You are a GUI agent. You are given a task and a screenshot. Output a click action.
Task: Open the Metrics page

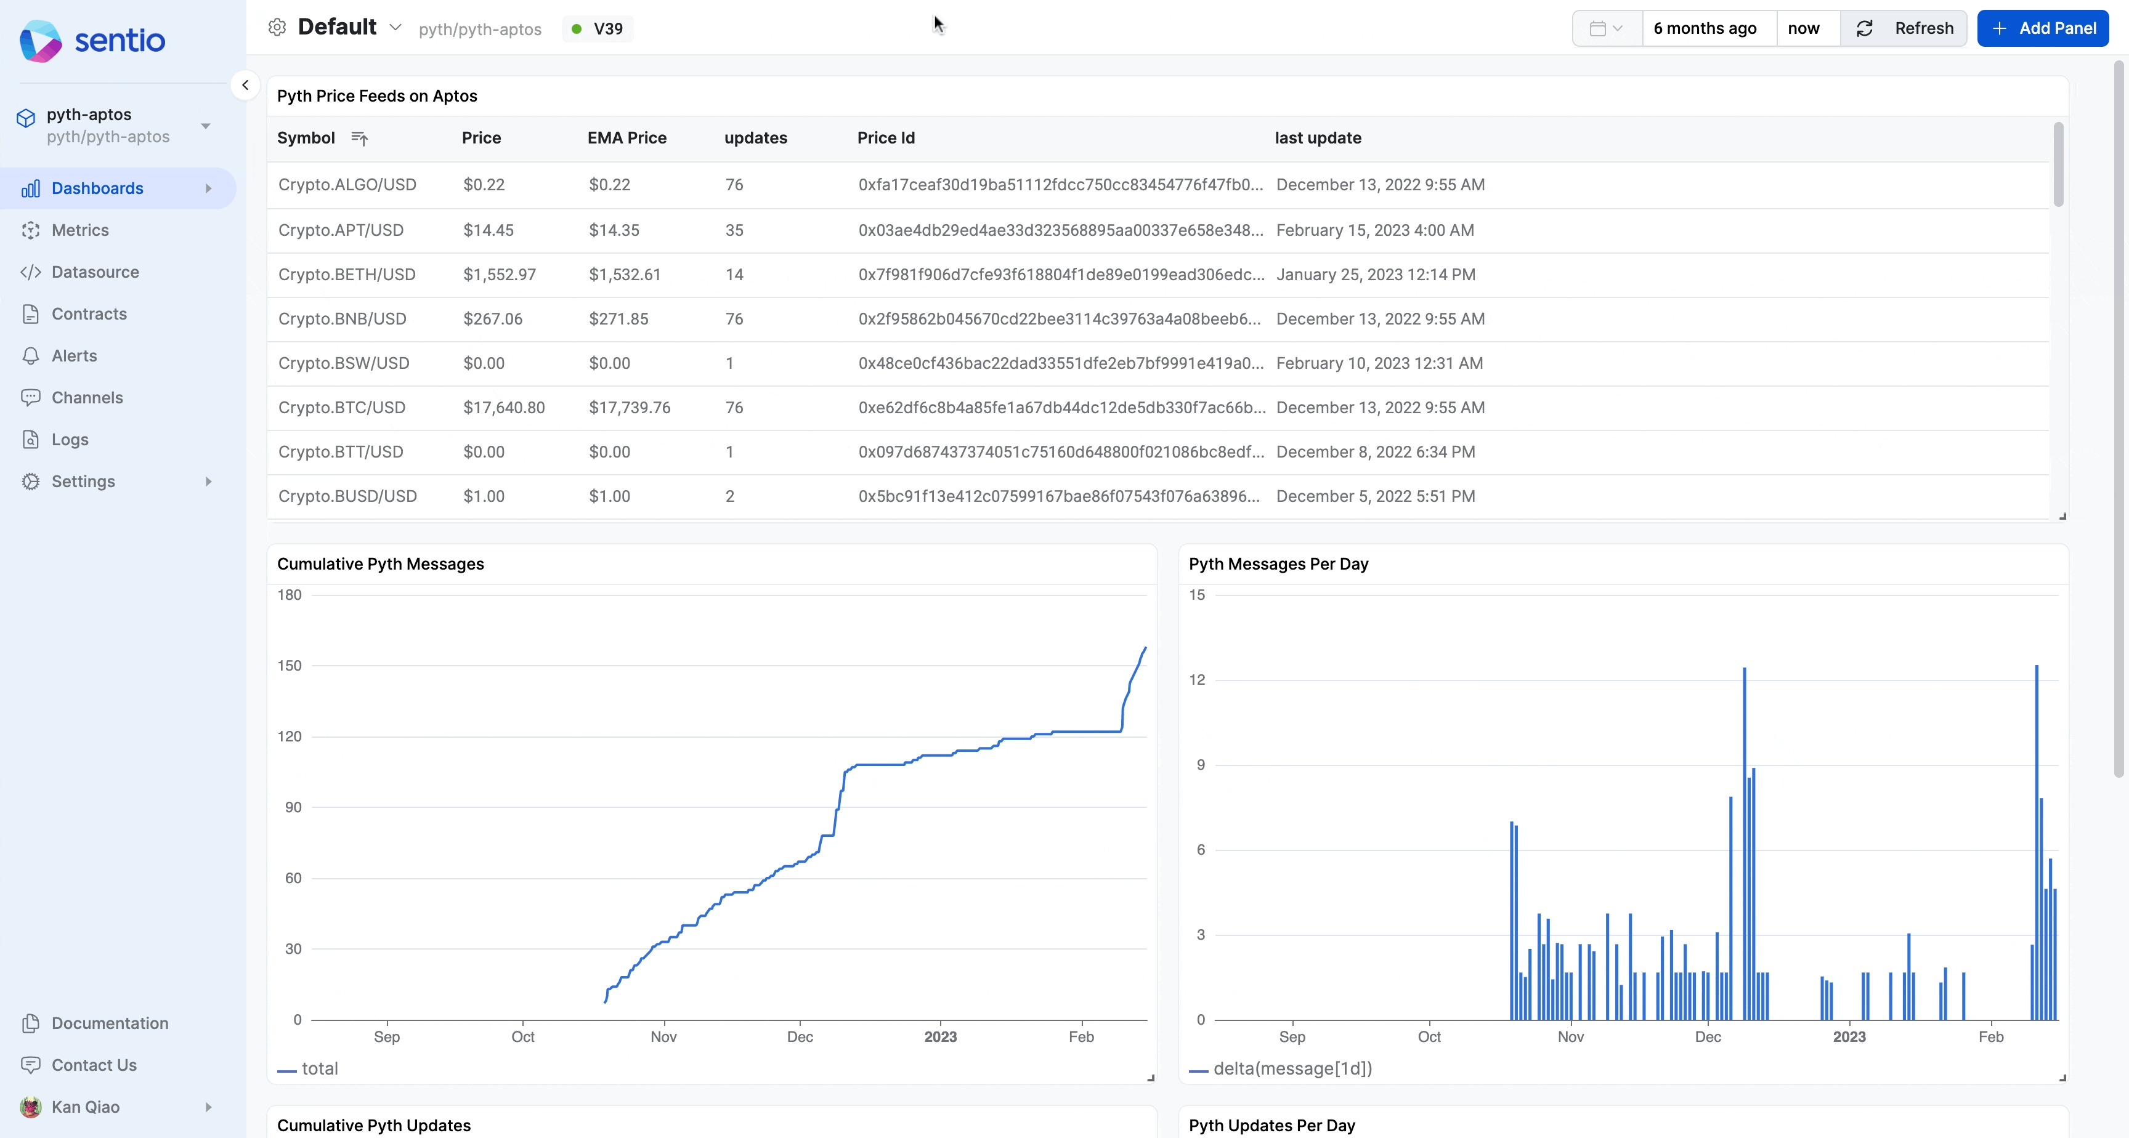click(x=80, y=230)
